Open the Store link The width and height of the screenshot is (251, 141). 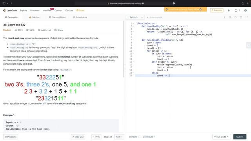point(80,11)
